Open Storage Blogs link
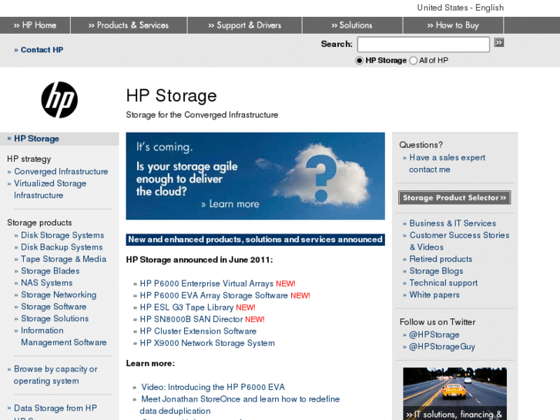The height and width of the screenshot is (420, 560). point(436,271)
